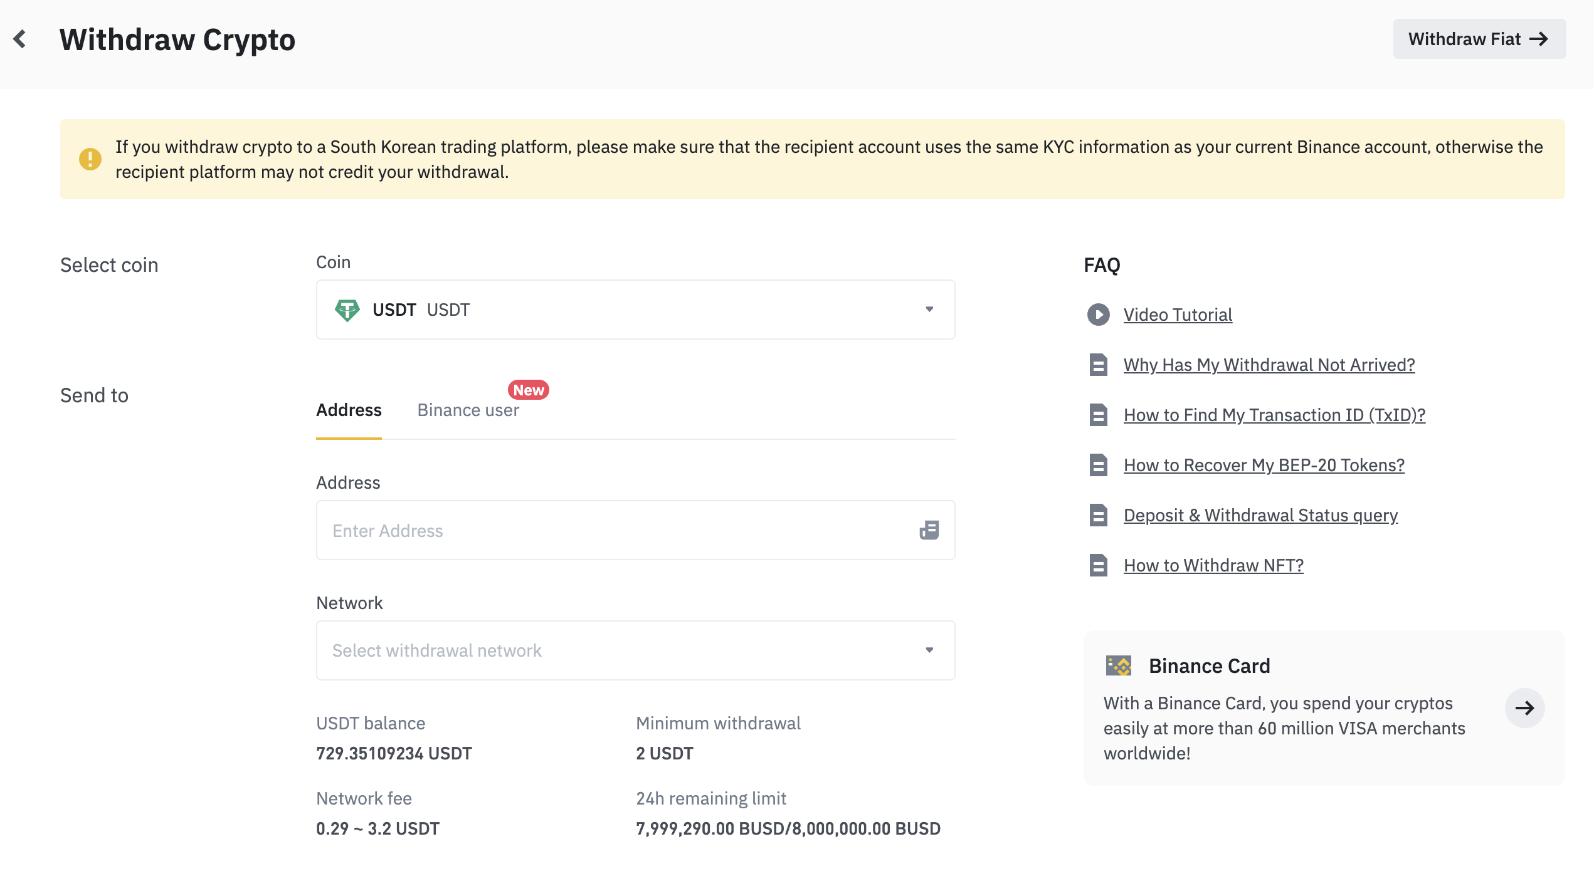Click the Binance Card logo icon
Screen dimensions: 1594x881
point(1118,665)
